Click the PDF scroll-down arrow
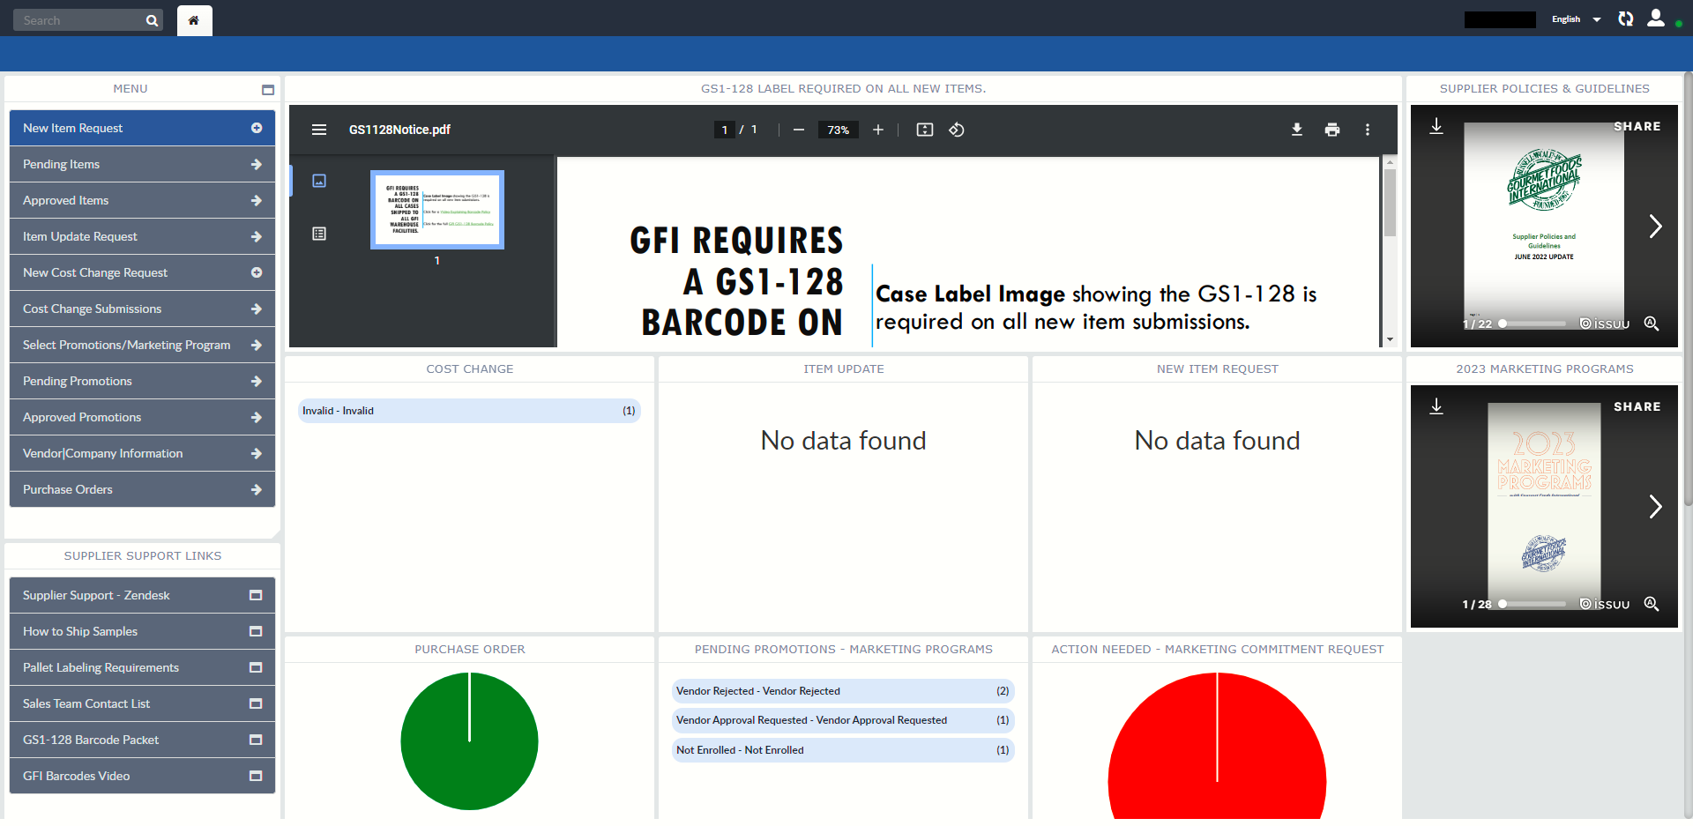 (x=1390, y=339)
